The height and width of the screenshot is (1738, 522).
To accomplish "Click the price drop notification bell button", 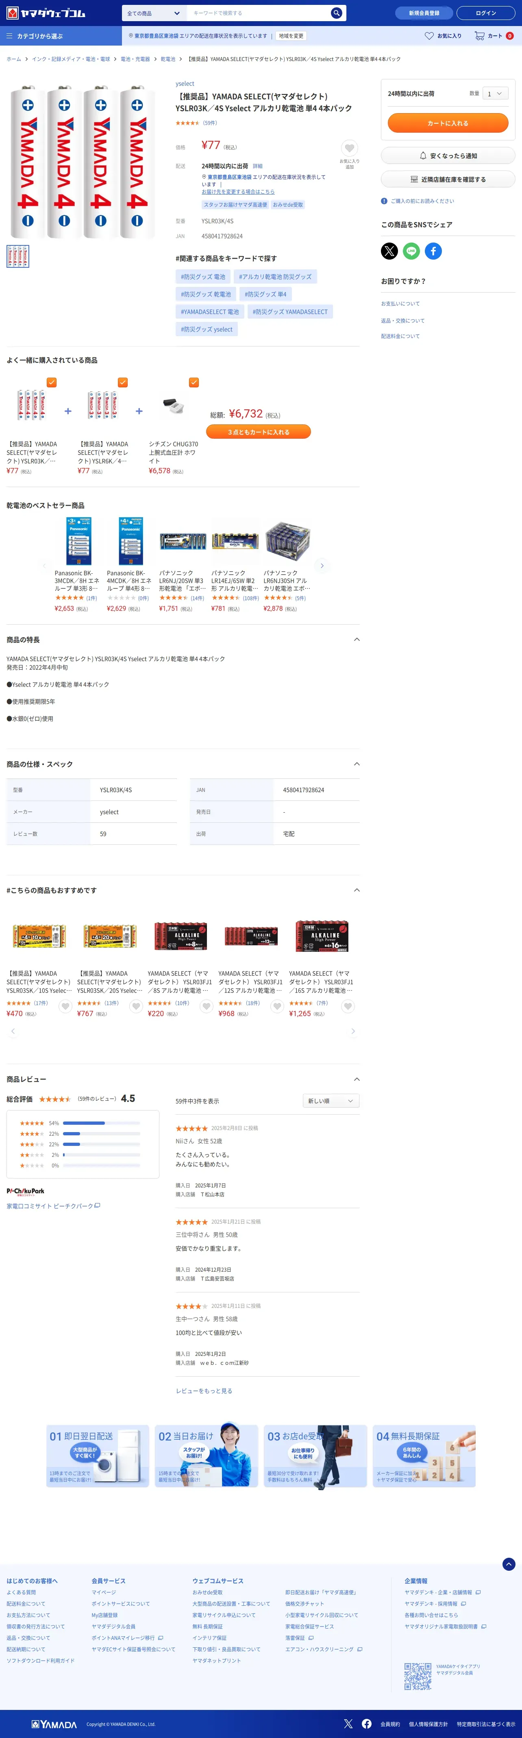I will click(x=448, y=155).
